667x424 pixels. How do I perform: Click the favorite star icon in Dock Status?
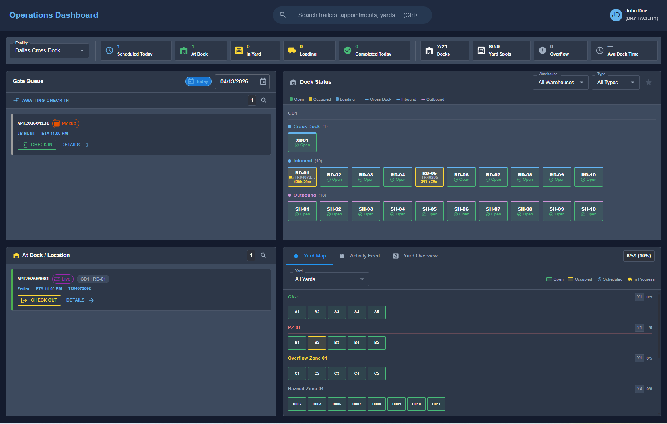[x=649, y=82]
